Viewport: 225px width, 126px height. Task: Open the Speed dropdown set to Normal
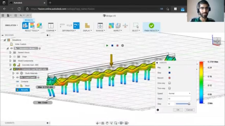[179, 93]
